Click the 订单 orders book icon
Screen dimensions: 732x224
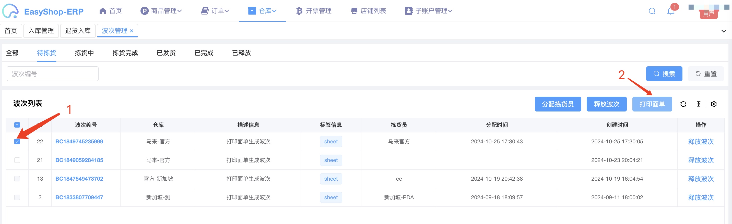(205, 11)
